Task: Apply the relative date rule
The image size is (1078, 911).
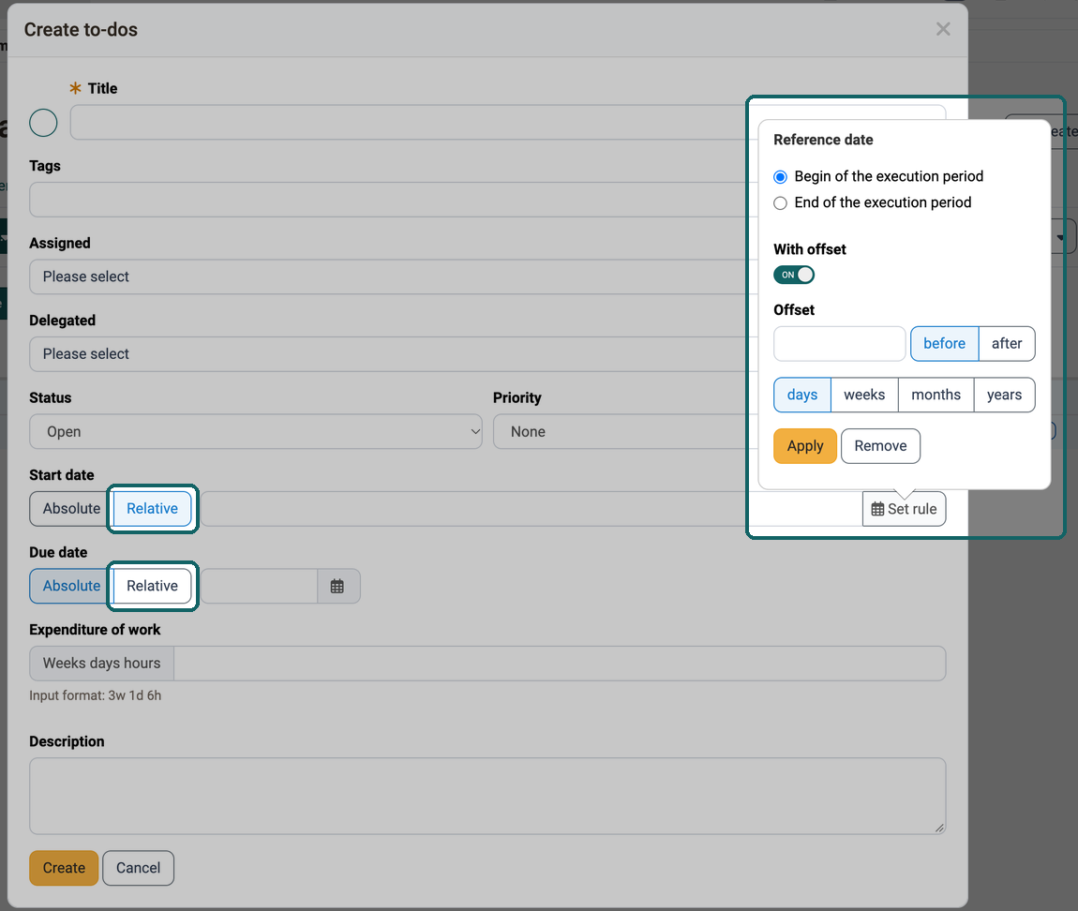Action: (x=805, y=445)
